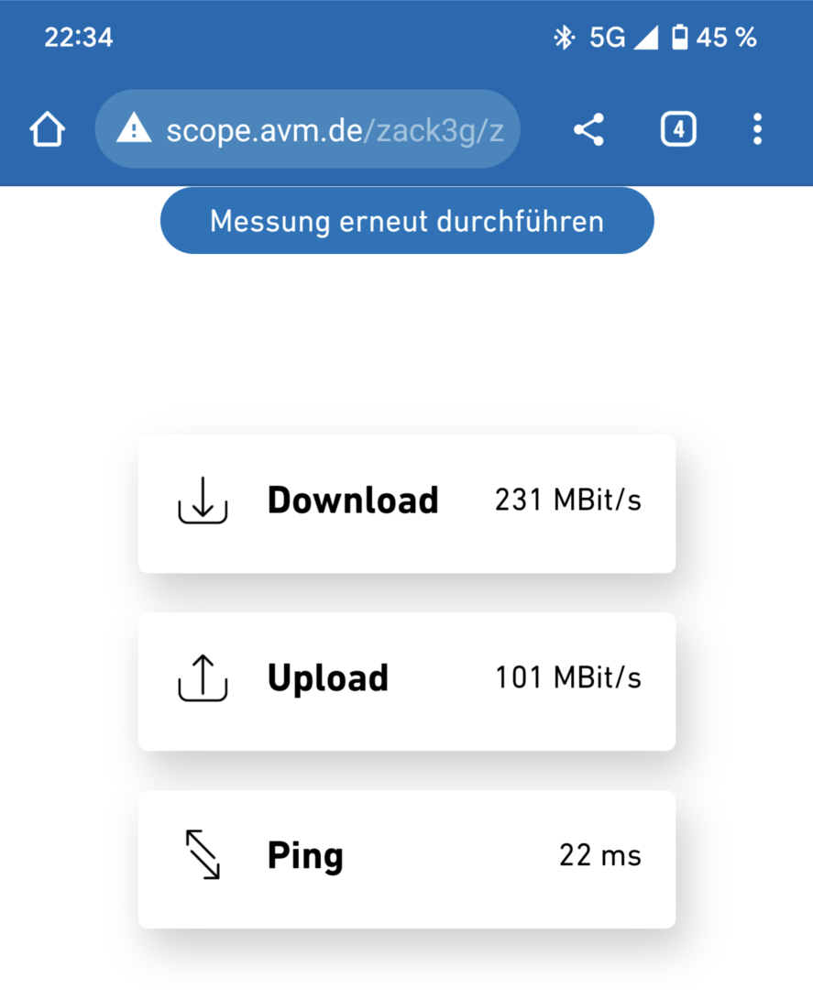Viewport: 813px width, 990px height.
Task: Tap the battery icon at 45 %
Action: [x=679, y=38]
